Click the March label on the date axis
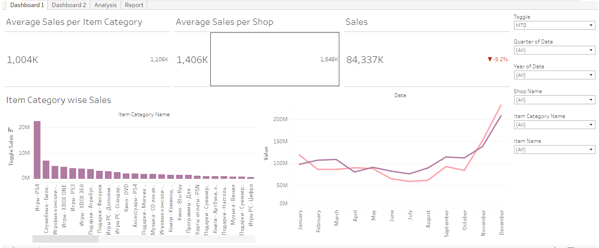Image resolution: width=599 pixels, height=248 pixels. click(337, 218)
